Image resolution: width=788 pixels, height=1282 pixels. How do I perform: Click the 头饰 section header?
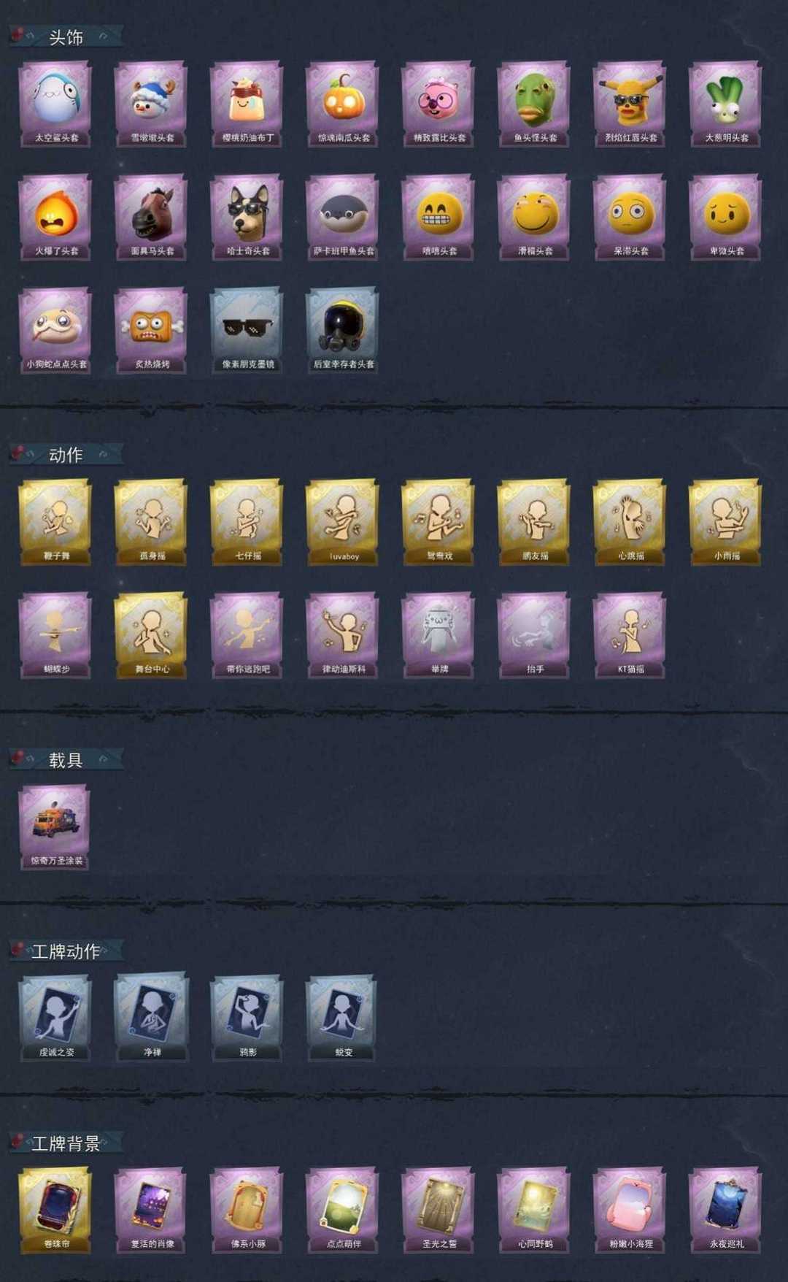(65, 37)
